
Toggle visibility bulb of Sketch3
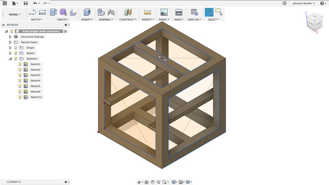[20, 75]
